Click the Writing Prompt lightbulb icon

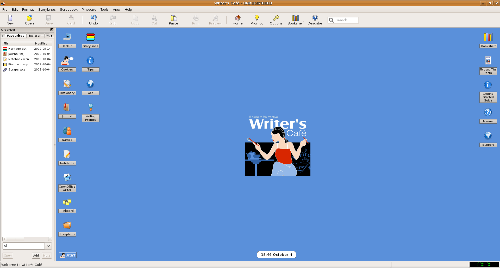point(90,107)
